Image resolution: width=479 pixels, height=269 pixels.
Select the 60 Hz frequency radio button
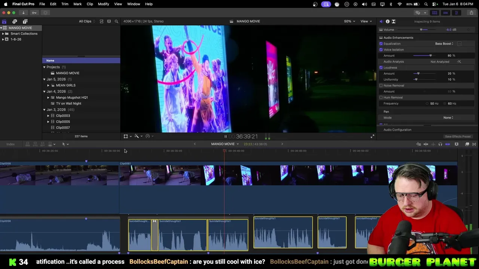[x=445, y=103]
